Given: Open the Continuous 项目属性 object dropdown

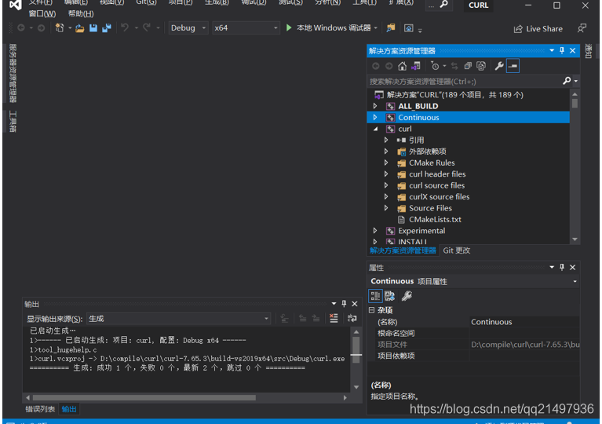Looking at the screenshot, I should point(575,282).
